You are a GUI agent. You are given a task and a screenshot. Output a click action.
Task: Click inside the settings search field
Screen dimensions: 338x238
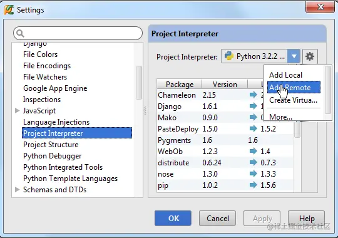78,33
